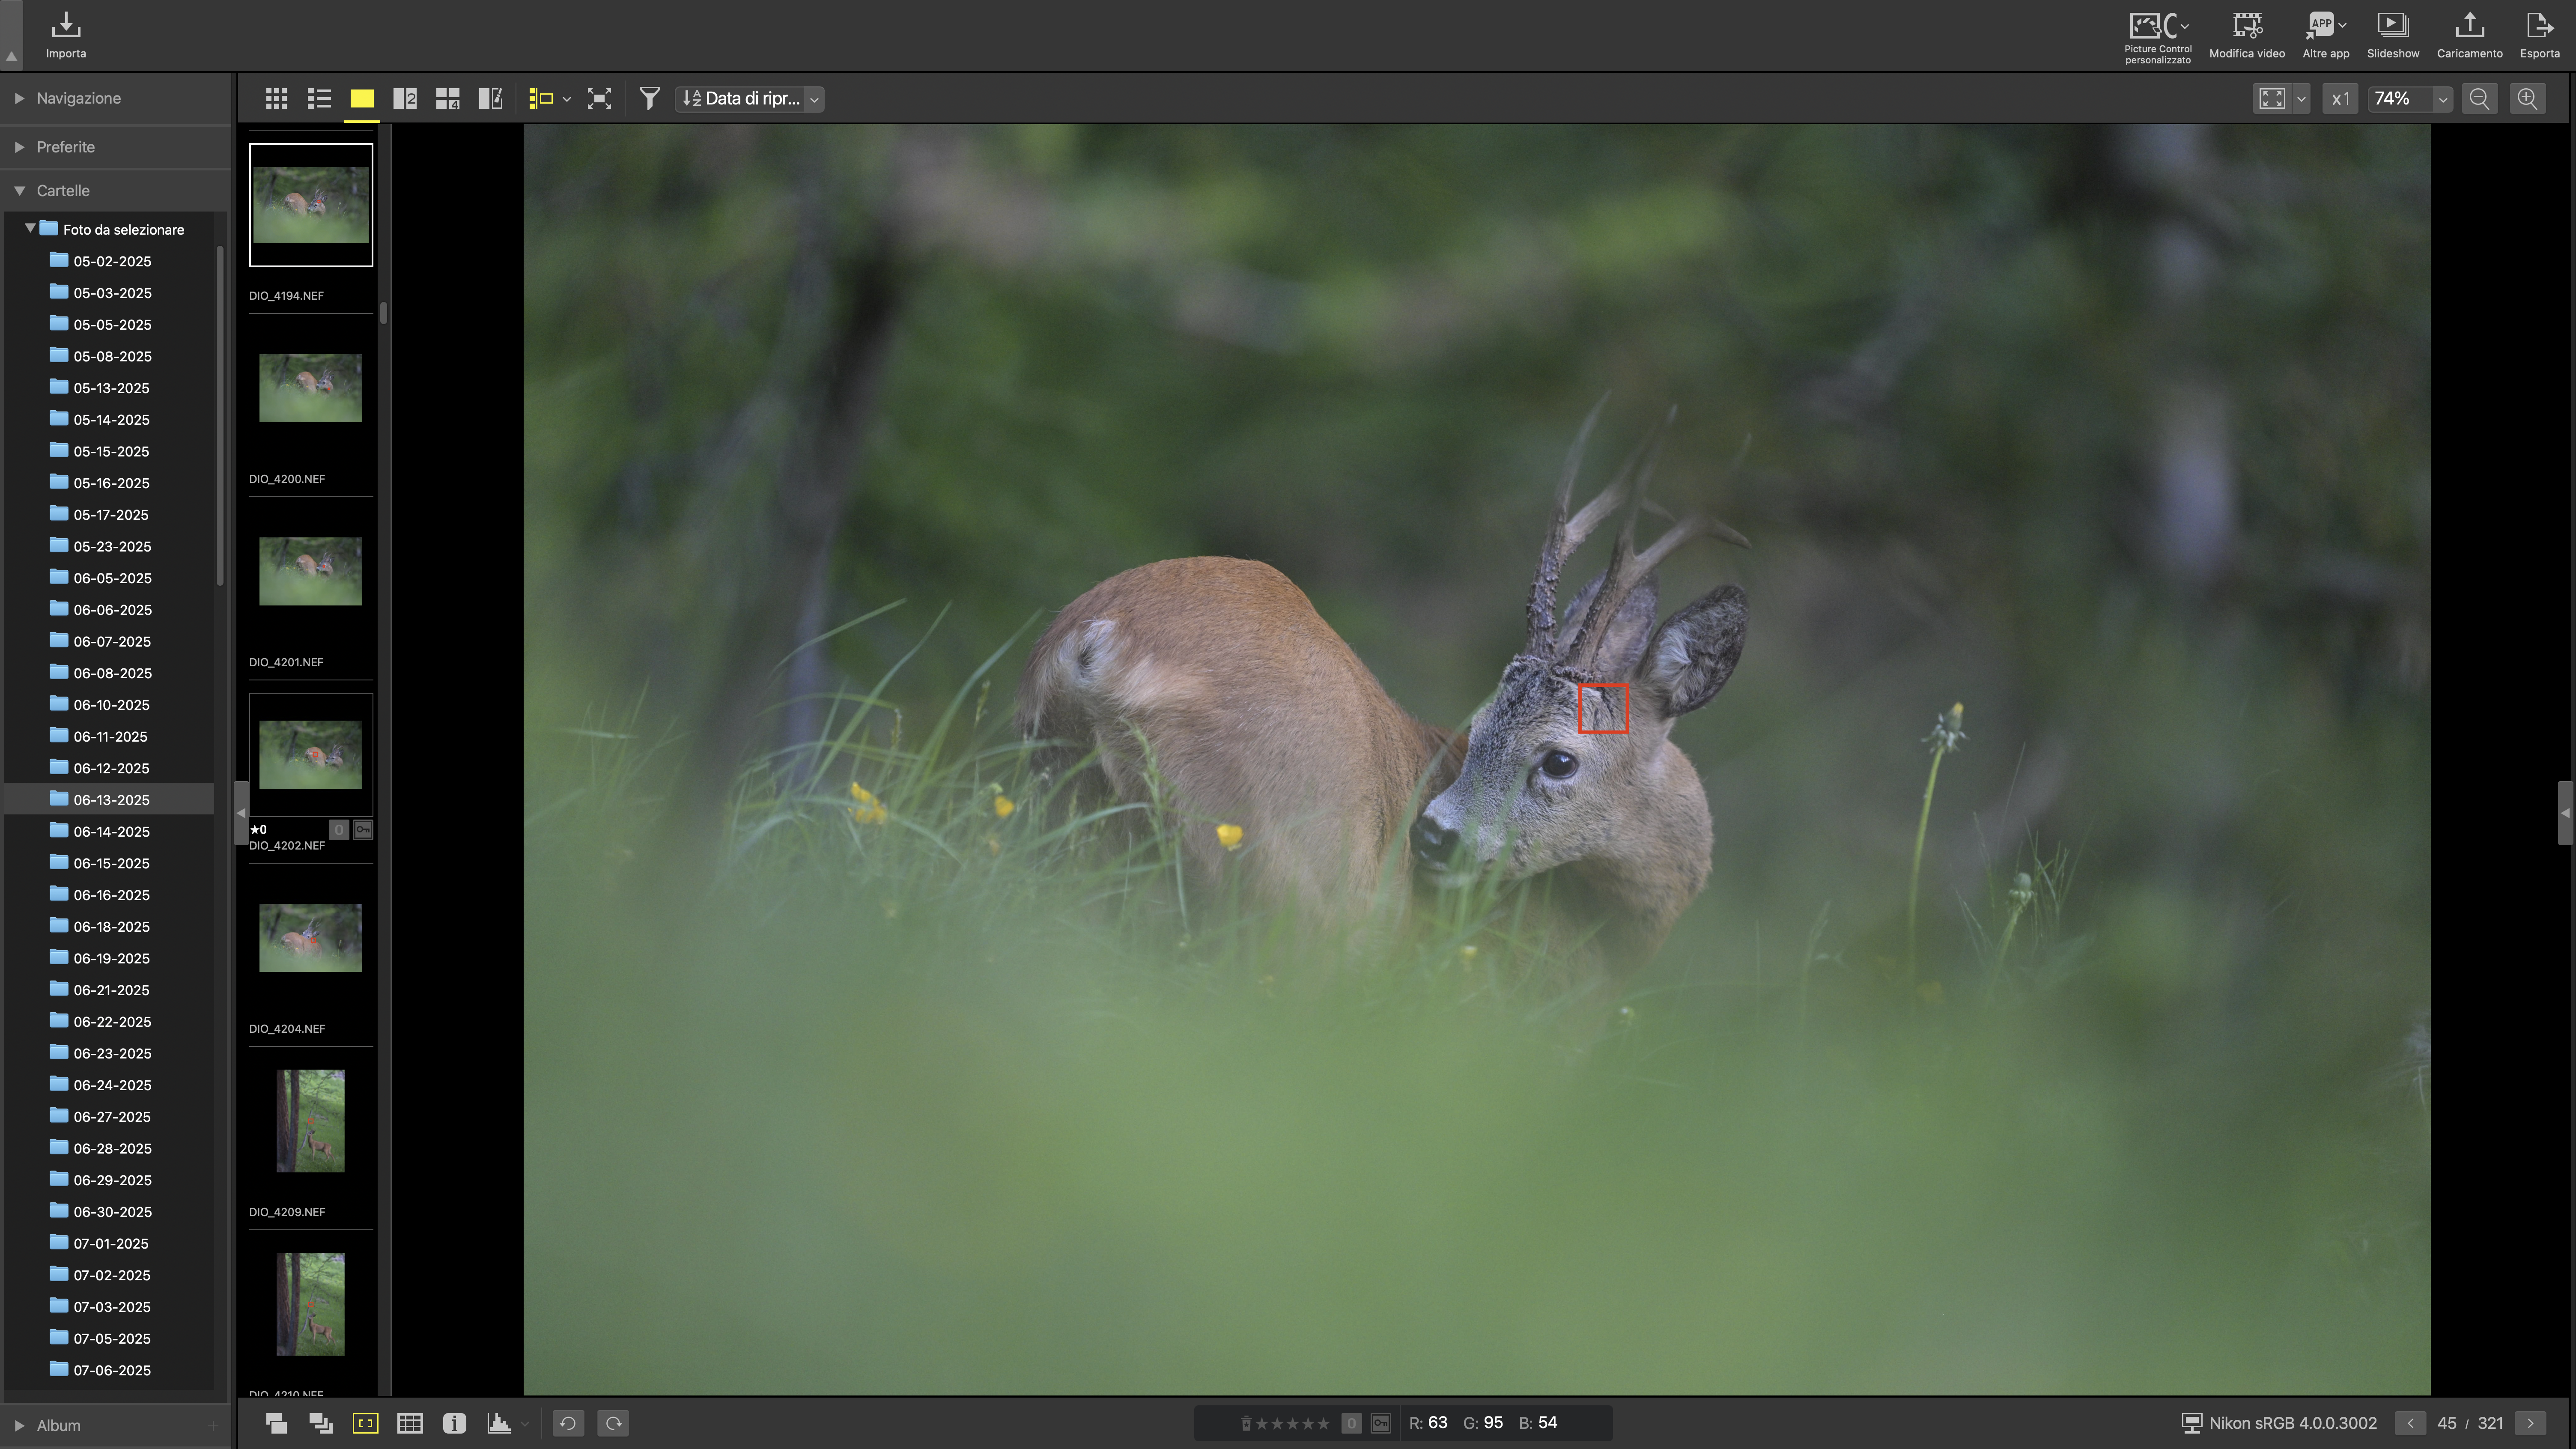Viewport: 2576px width, 1449px height.
Task: Open the 74% zoom level dropdown
Action: click(x=2443, y=98)
